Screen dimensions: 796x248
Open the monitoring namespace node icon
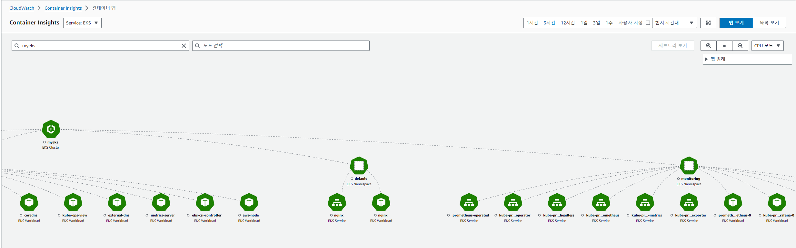(689, 166)
